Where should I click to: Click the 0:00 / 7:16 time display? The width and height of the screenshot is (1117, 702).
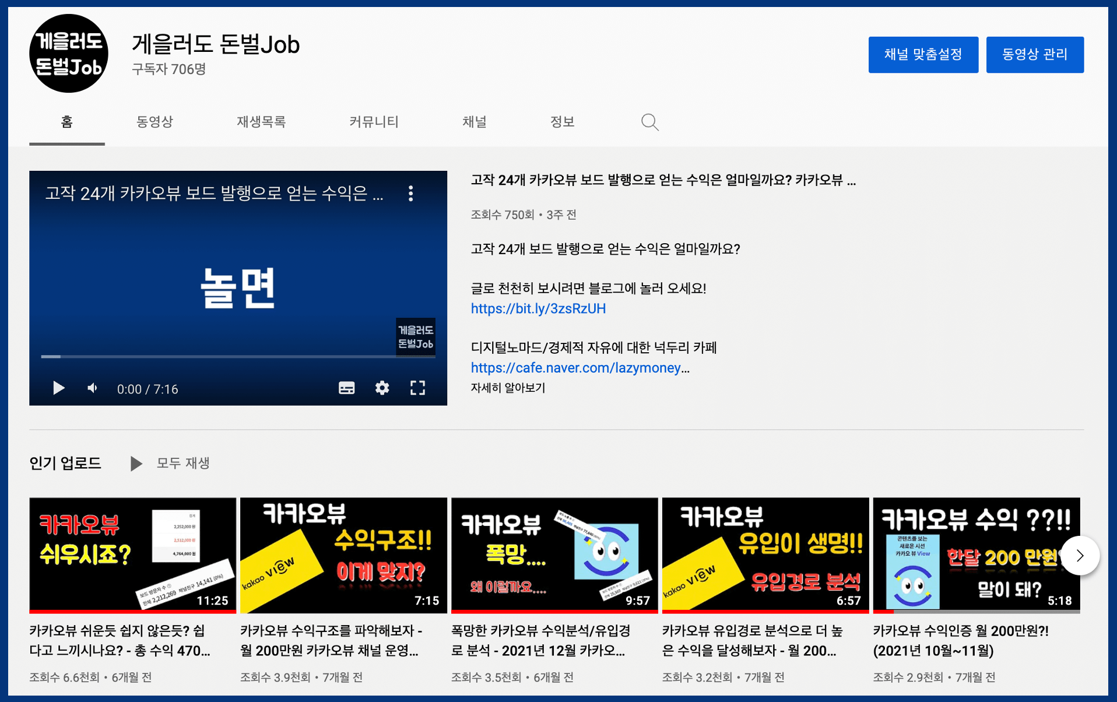point(147,389)
